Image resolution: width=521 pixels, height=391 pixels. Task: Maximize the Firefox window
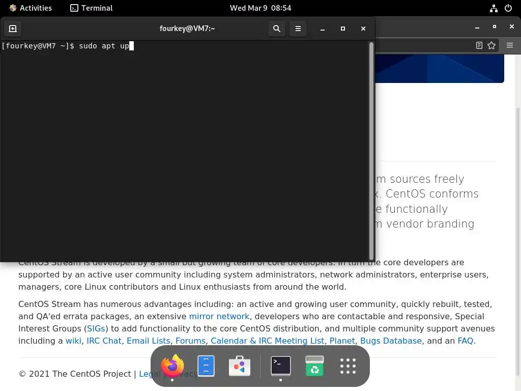point(495,26)
